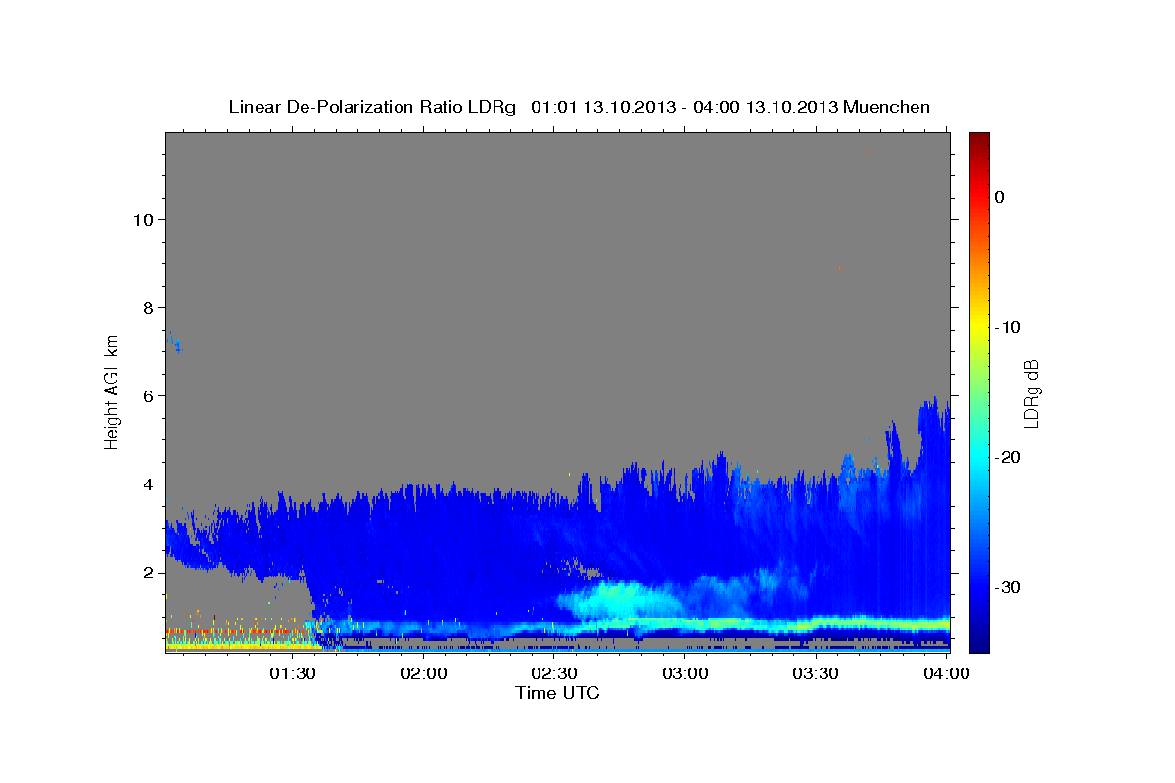This screenshot has height=783, width=1175.
Task: Click the 02:00 time tick label
Action: 424,673
